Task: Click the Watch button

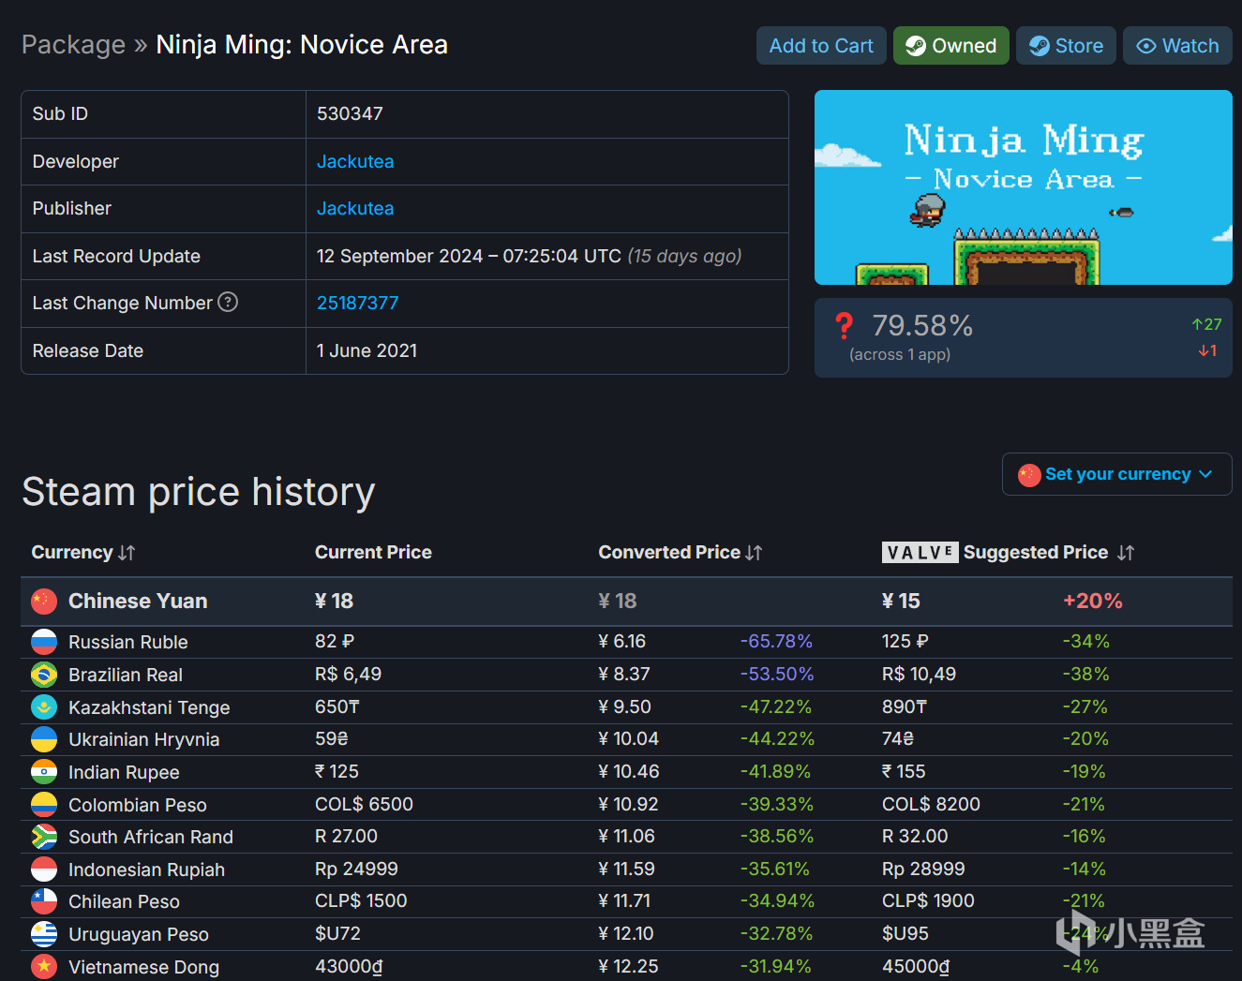Action: click(1177, 46)
